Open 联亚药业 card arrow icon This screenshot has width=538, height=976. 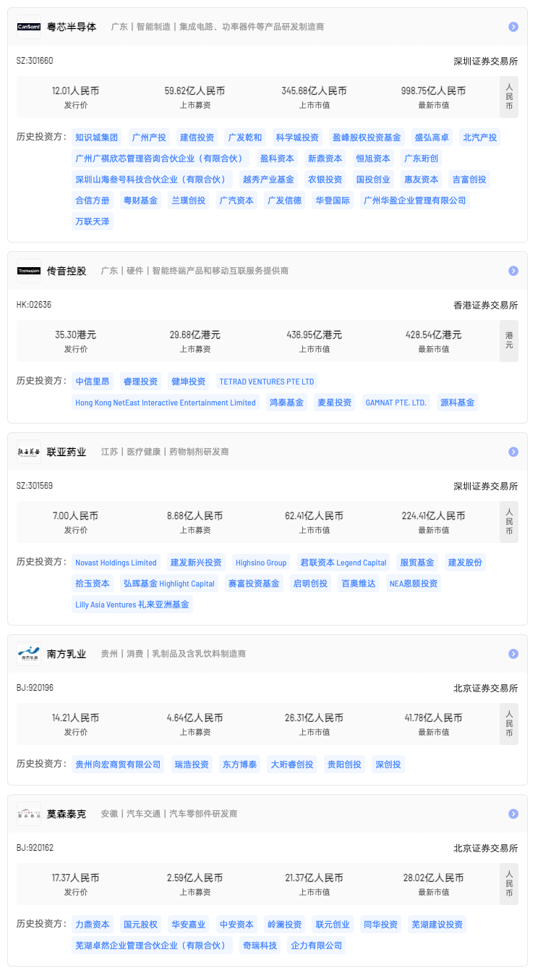pyautogui.click(x=513, y=452)
